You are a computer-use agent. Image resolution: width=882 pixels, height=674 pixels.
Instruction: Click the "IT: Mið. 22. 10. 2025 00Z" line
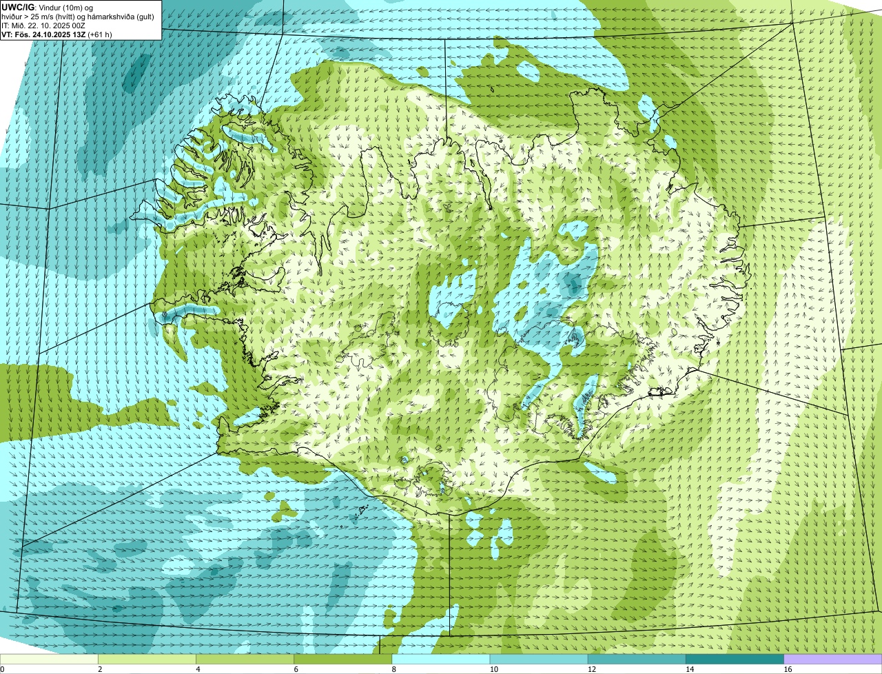[x=43, y=25]
